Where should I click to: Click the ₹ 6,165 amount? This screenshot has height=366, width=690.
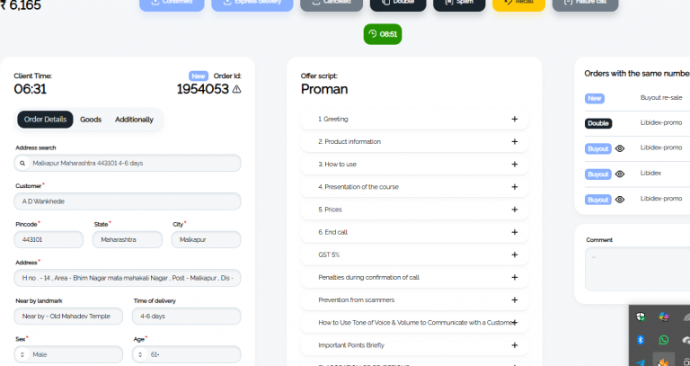point(21,5)
